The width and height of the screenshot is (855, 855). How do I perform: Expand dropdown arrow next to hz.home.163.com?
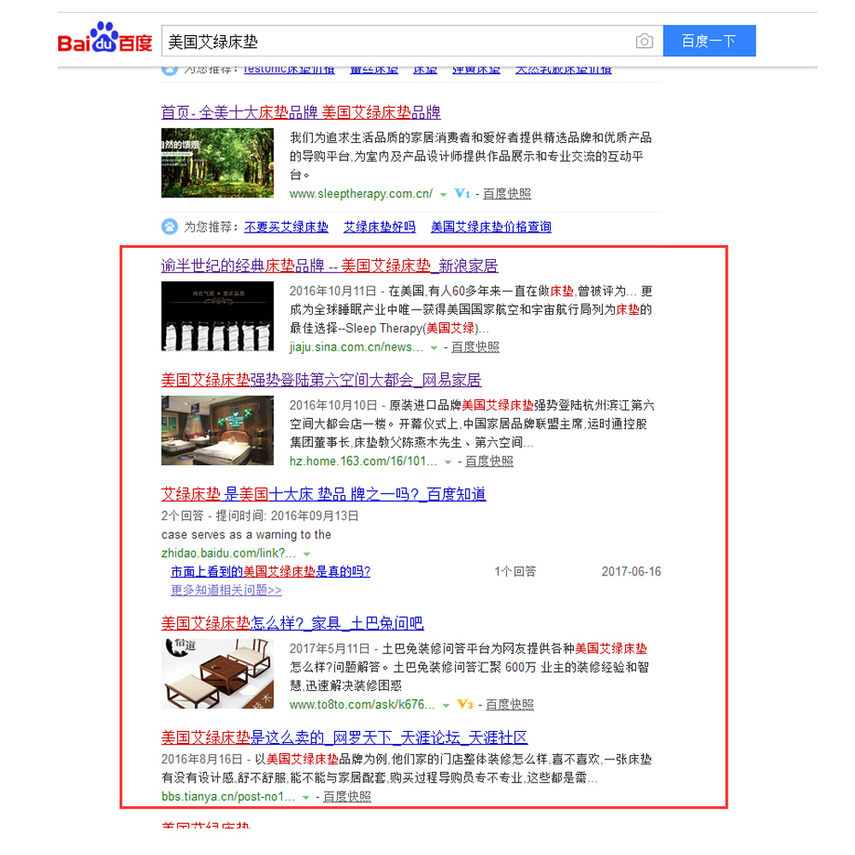coord(448,463)
